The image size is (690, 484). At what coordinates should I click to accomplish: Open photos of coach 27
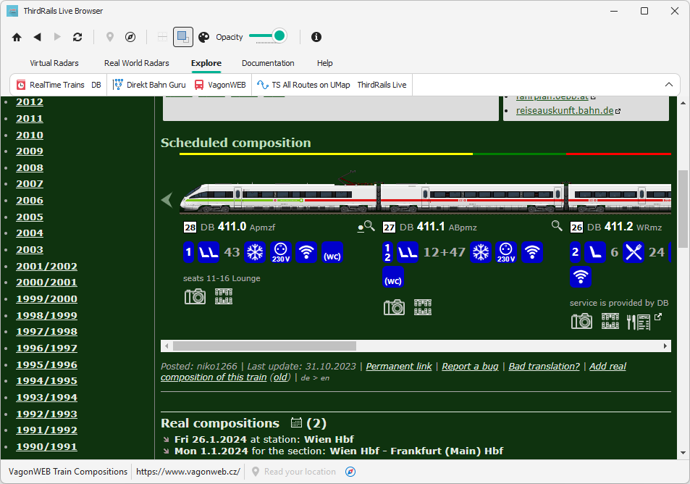click(x=394, y=307)
